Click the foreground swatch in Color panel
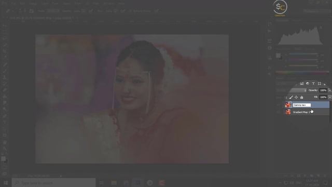This screenshot has height=187, width=332. point(278,56)
